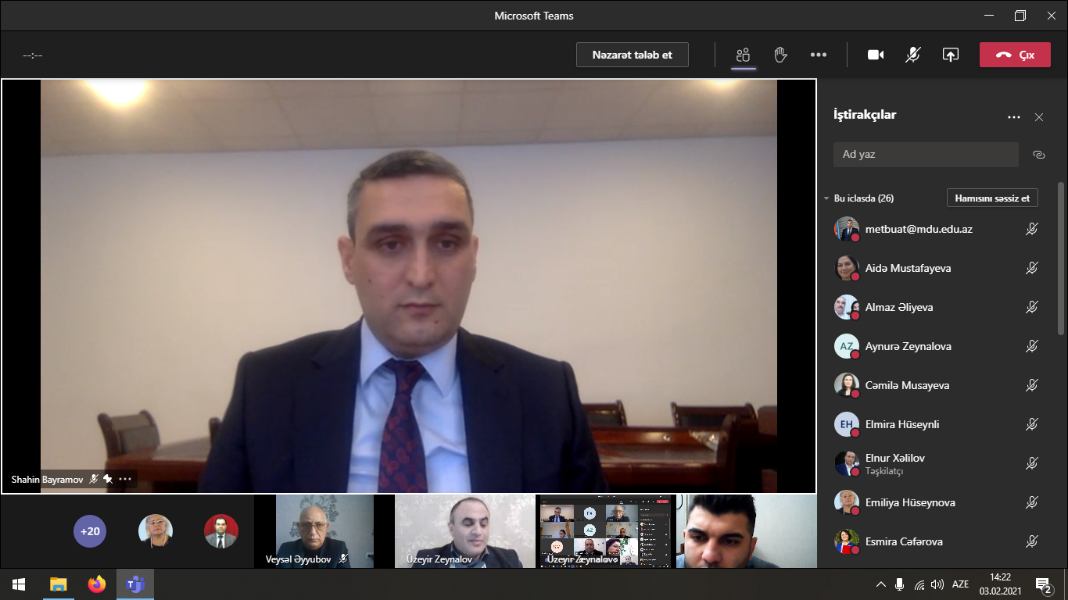Image resolution: width=1068 pixels, height=600 pixels.
Task: Toggle the microphone mute button
Action: coord(912,55)
